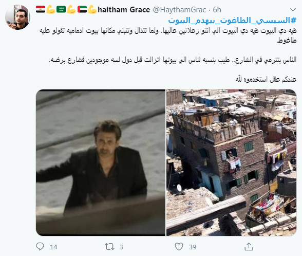Click the UAE flag emoji in name
Viewport: 302px width, 256px height.
[x=82, y=9]
